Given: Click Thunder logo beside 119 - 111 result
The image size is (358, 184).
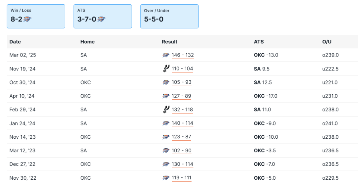Looking at the screenshot, I should [x=166, y=178].
